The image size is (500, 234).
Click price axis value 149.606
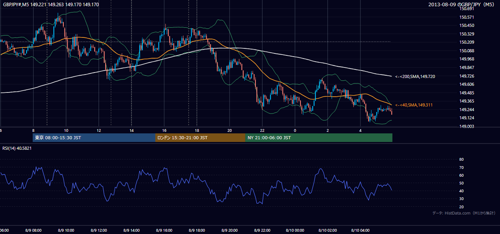(x=466, y=84)
